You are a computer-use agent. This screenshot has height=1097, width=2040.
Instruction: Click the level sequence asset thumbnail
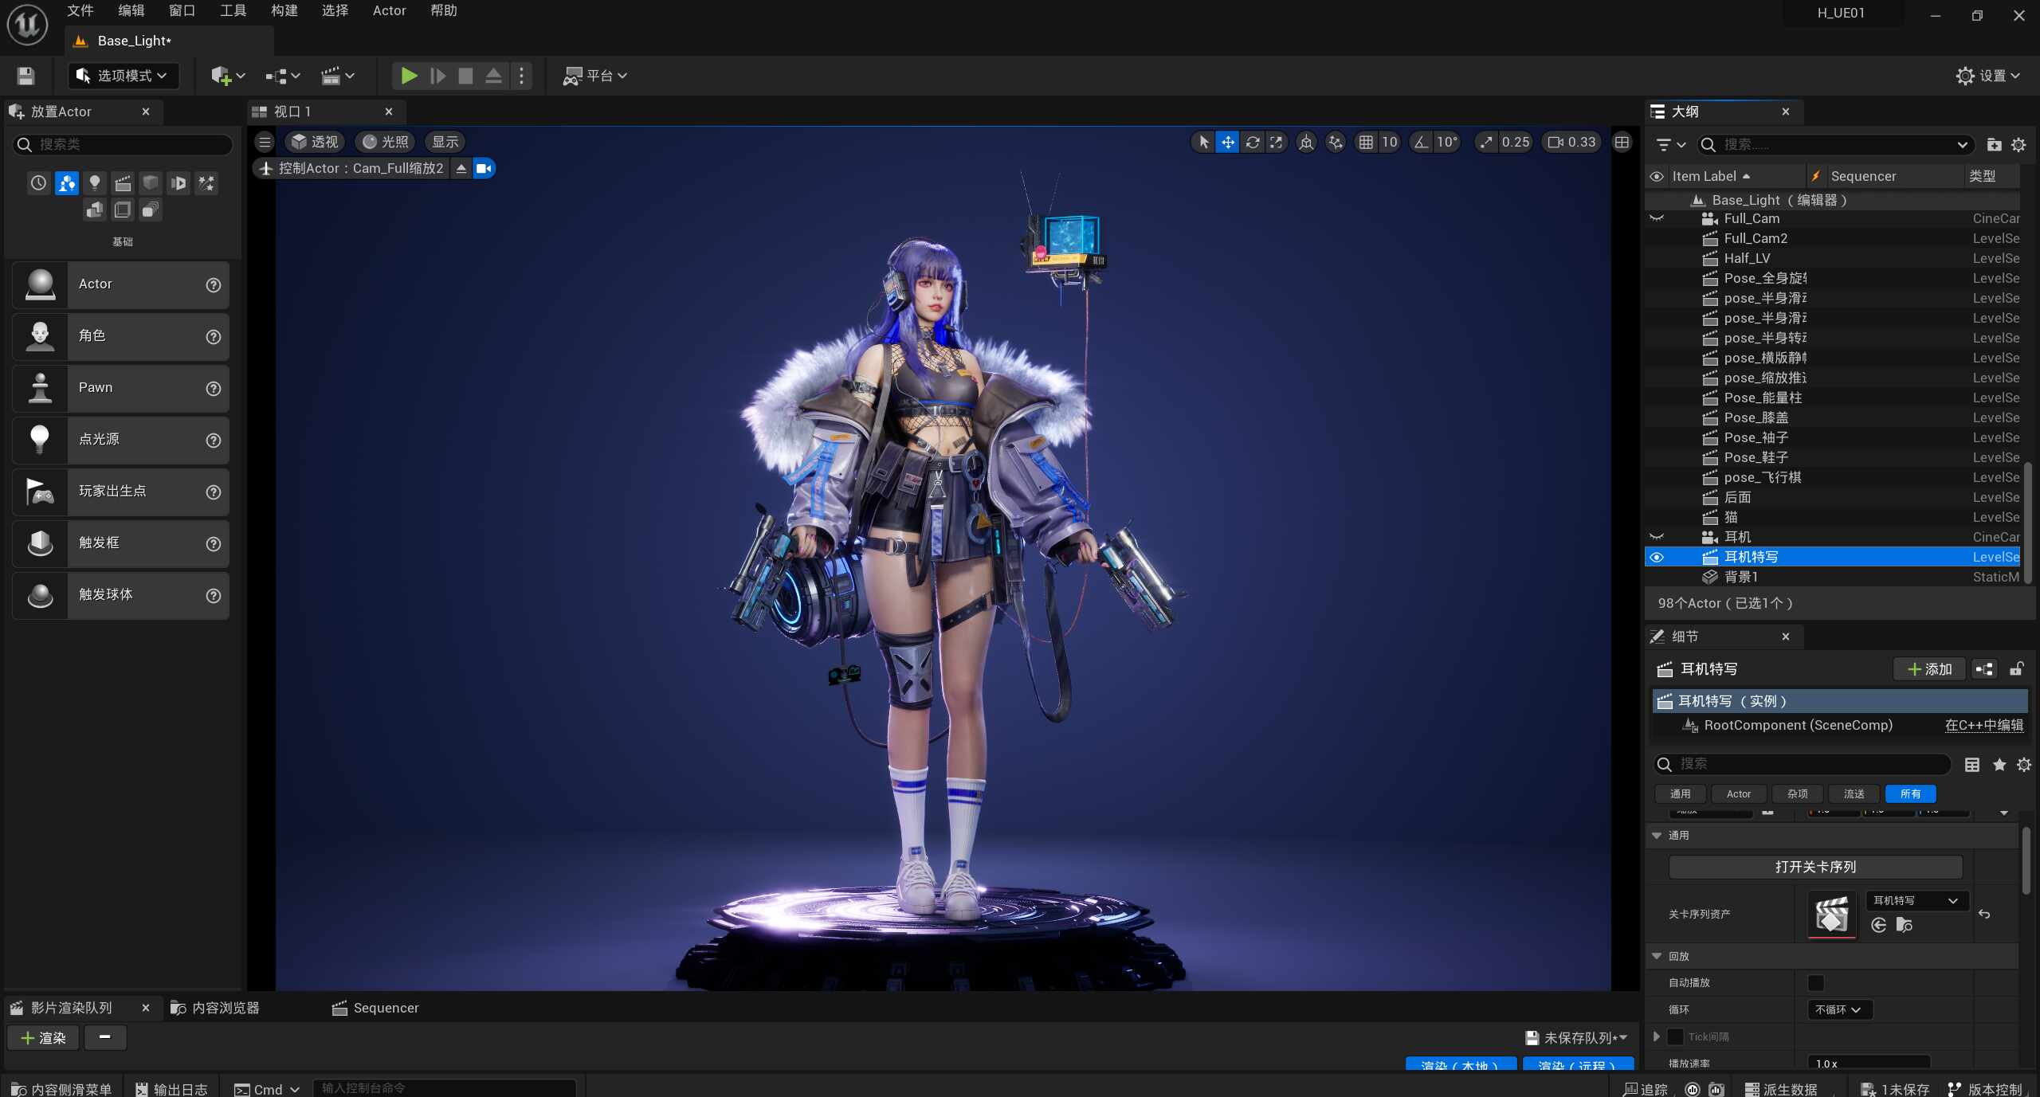(1832, 915)
